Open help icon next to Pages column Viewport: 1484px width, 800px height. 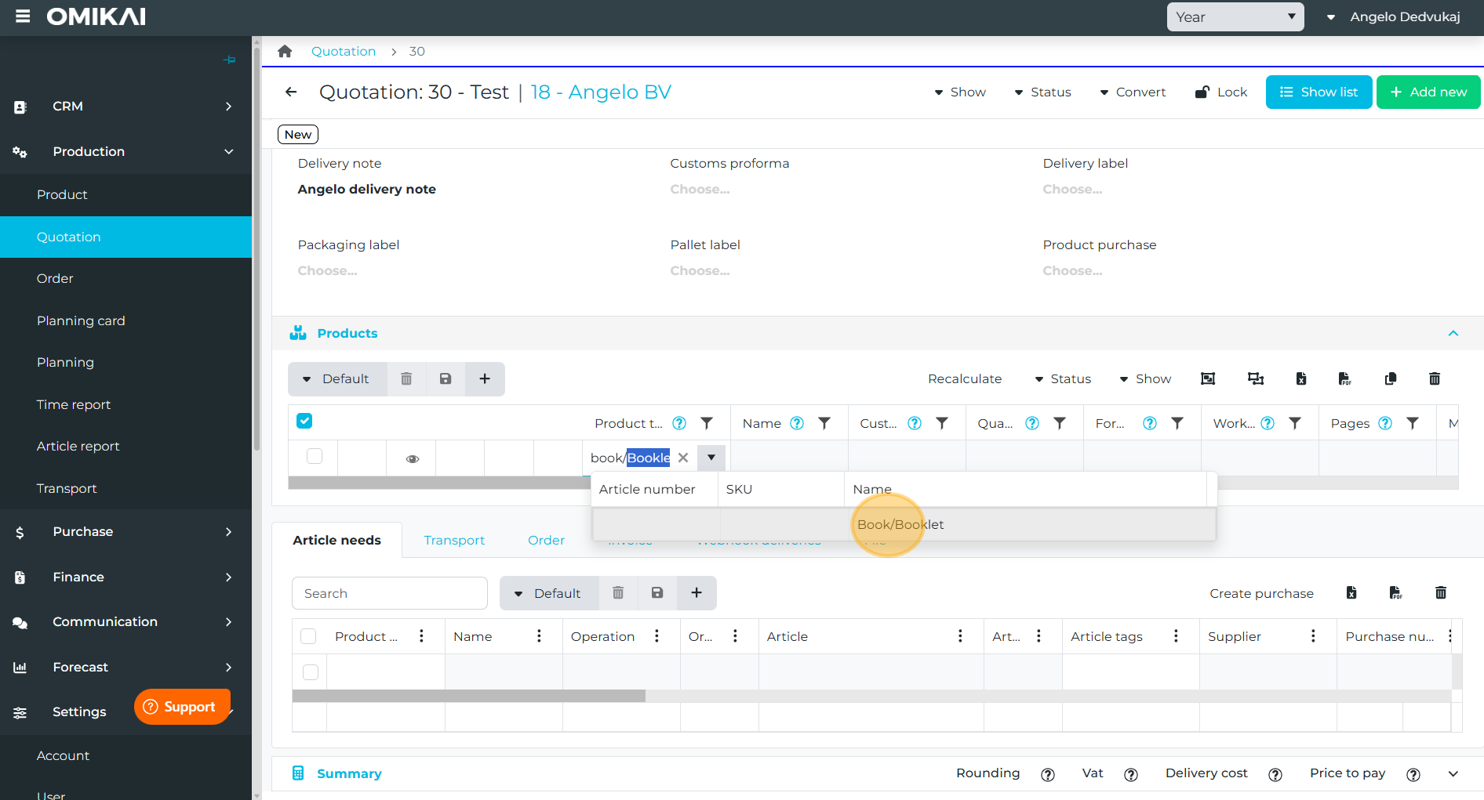point(1385,423)
